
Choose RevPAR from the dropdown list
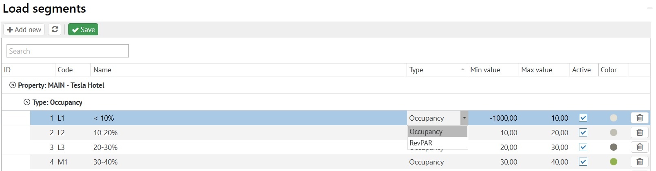[x=421, y=143]
